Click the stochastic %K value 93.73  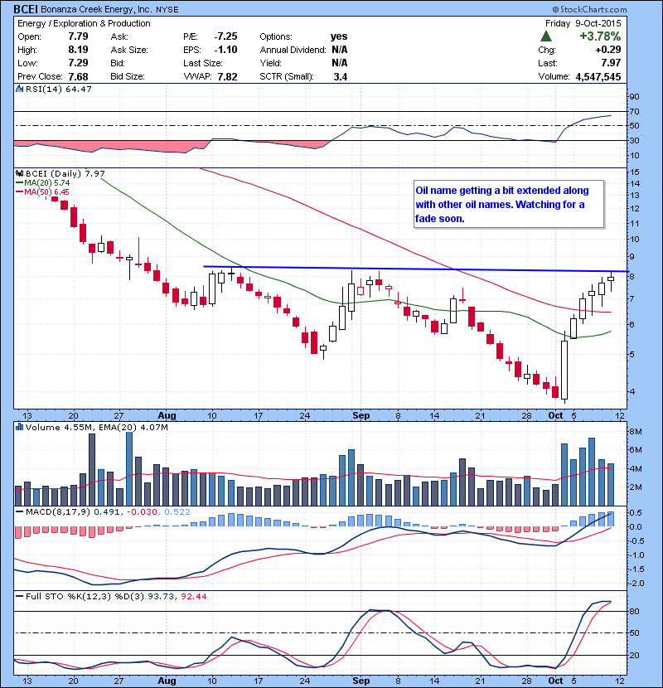161,596
